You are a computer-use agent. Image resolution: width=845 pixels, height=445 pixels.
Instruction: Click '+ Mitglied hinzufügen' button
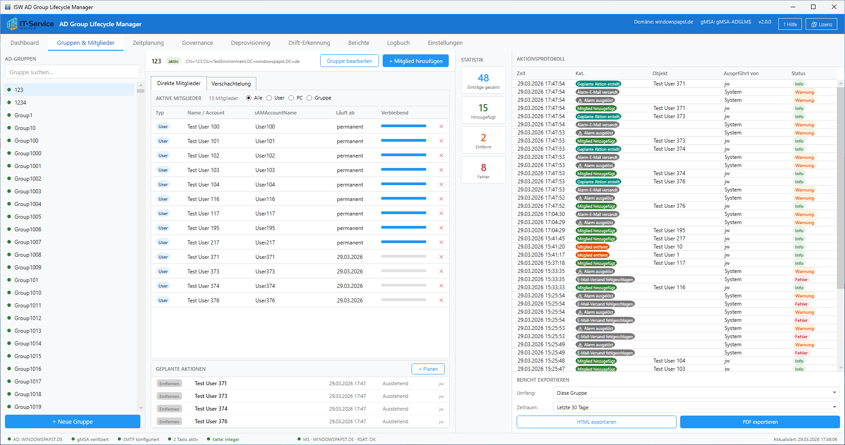[415, 61]
